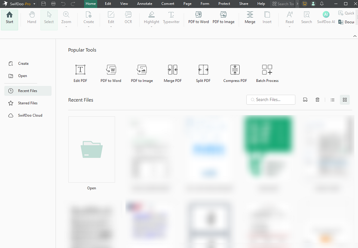Open the Page tab
This screenshot has height=248, width=358.
click(188, 4)
